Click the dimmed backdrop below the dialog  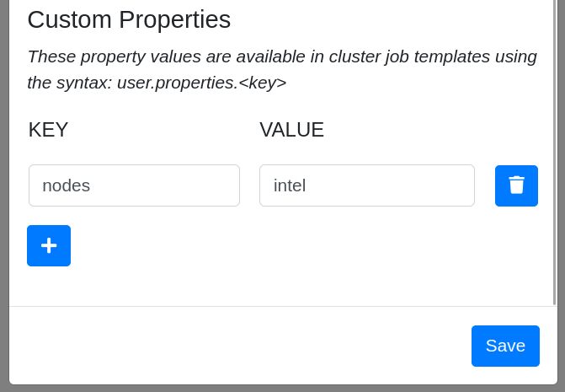point(282,389)
